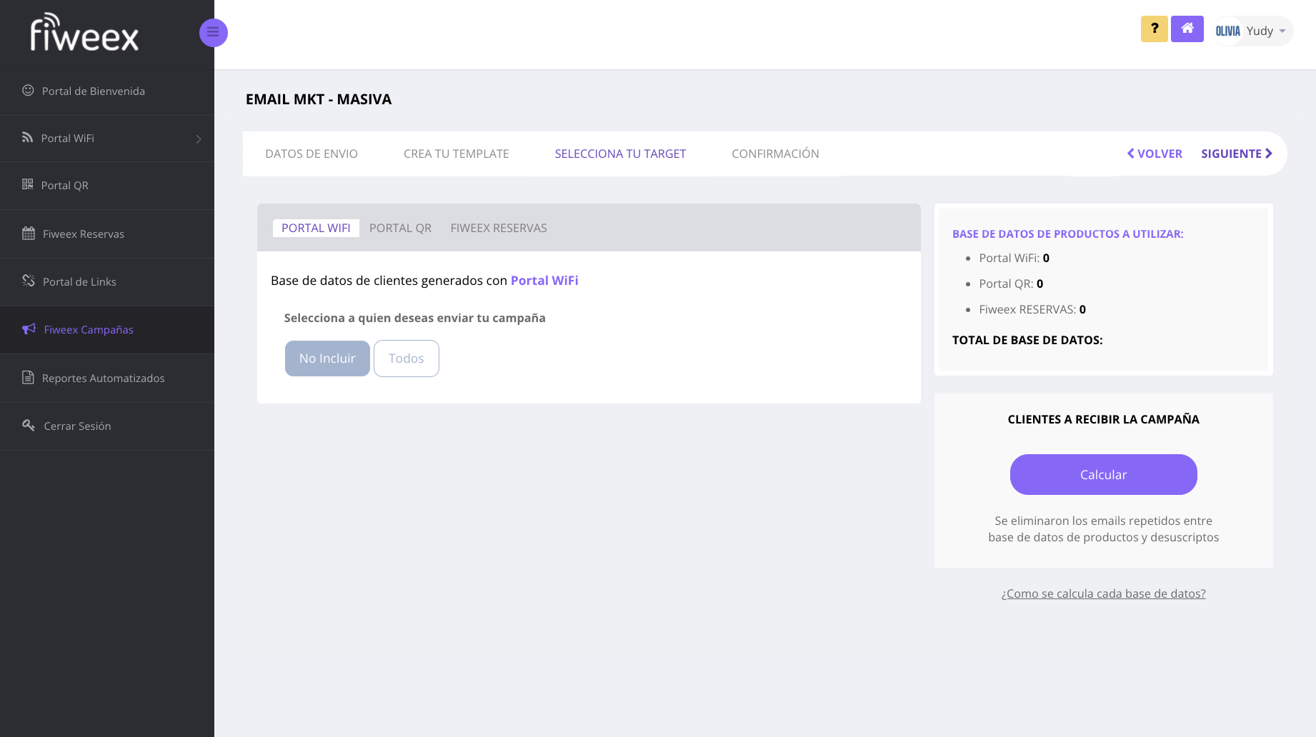Click the Fiweex Campañas megaphone icon
The image size is (1316, 737).
tap(29, 329)
